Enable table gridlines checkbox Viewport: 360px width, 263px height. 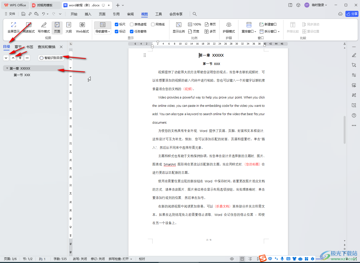132,24
